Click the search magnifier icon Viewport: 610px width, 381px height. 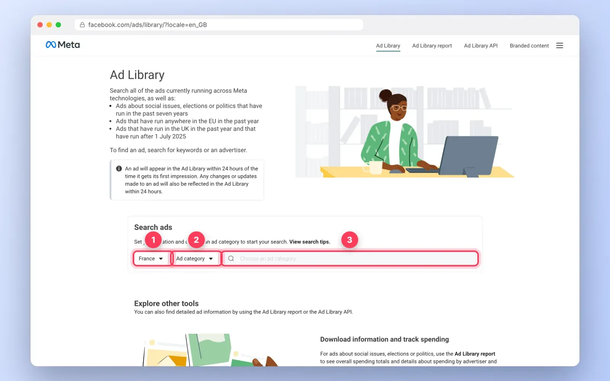point(231,258)
